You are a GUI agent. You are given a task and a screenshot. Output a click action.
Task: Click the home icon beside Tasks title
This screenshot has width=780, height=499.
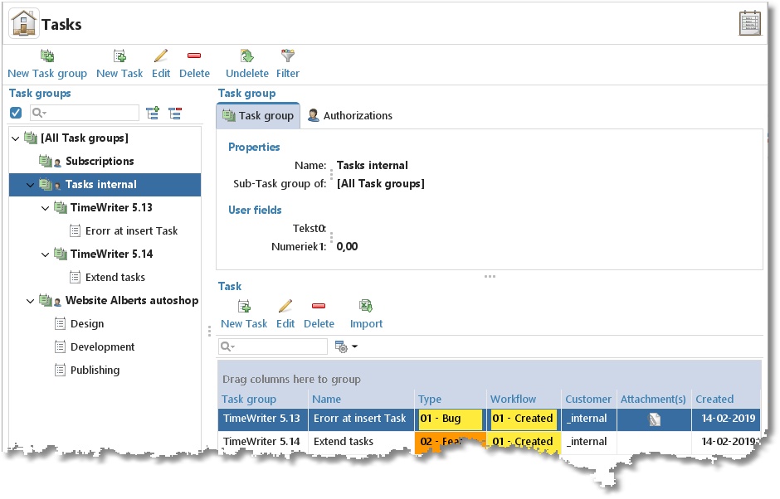click(24, 23)
